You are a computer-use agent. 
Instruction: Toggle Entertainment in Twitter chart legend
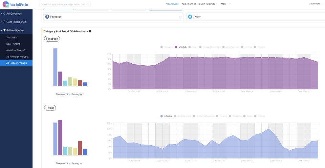coord(182,116)
